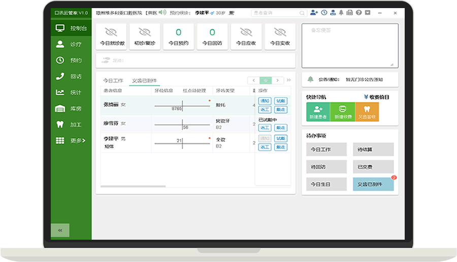
Task: Open the 控制台 dashboard in sidebar
Action: pos(71,28)
